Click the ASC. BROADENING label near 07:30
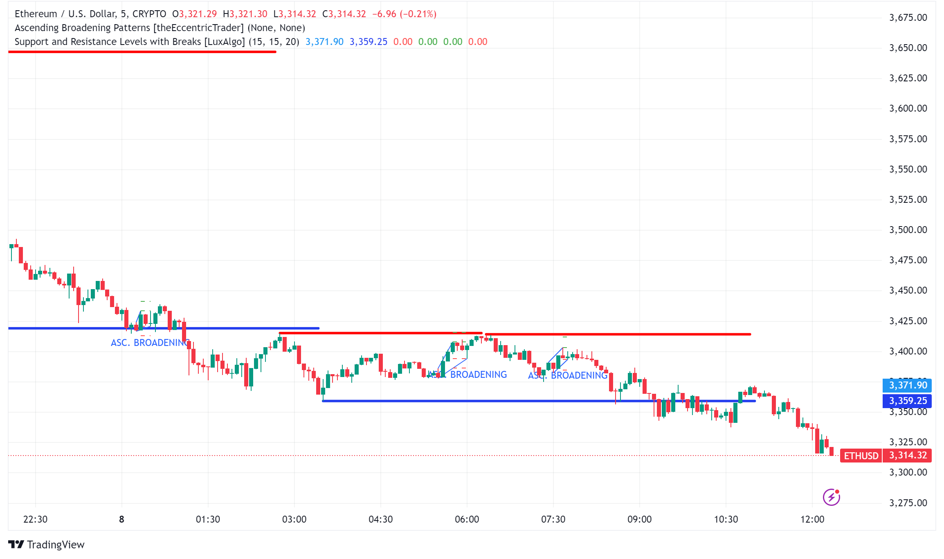Screen dimensions: 944x559 point(568,375)
